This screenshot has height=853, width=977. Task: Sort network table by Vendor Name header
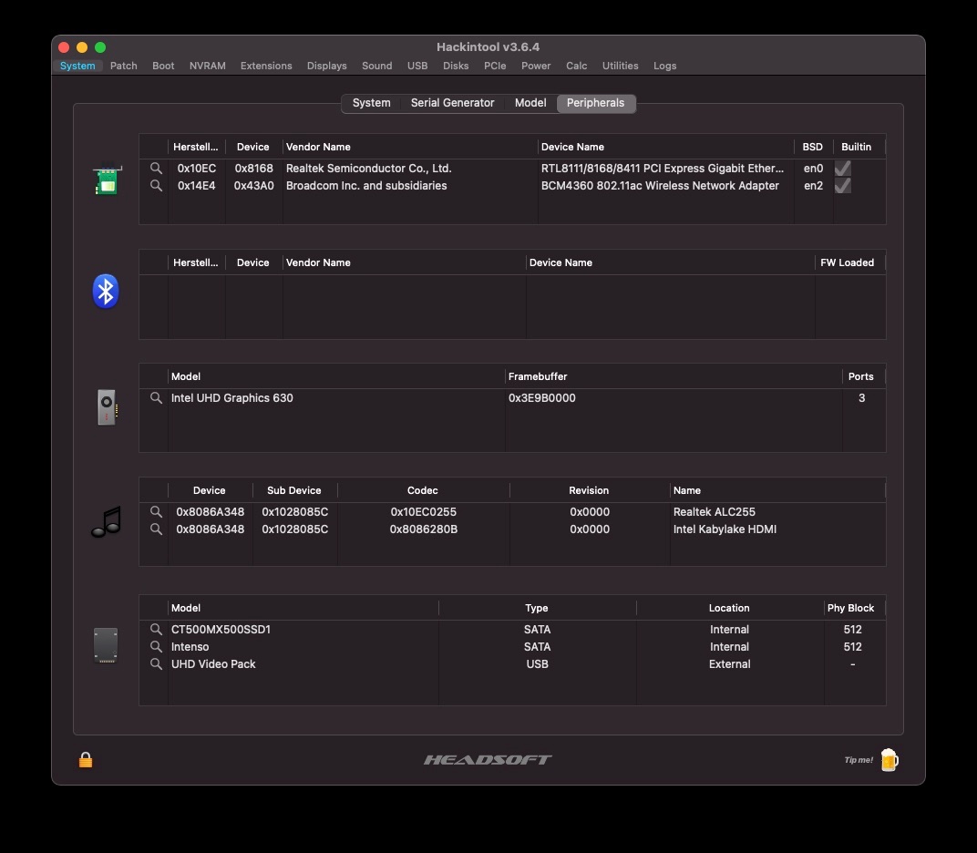point(410,147)
